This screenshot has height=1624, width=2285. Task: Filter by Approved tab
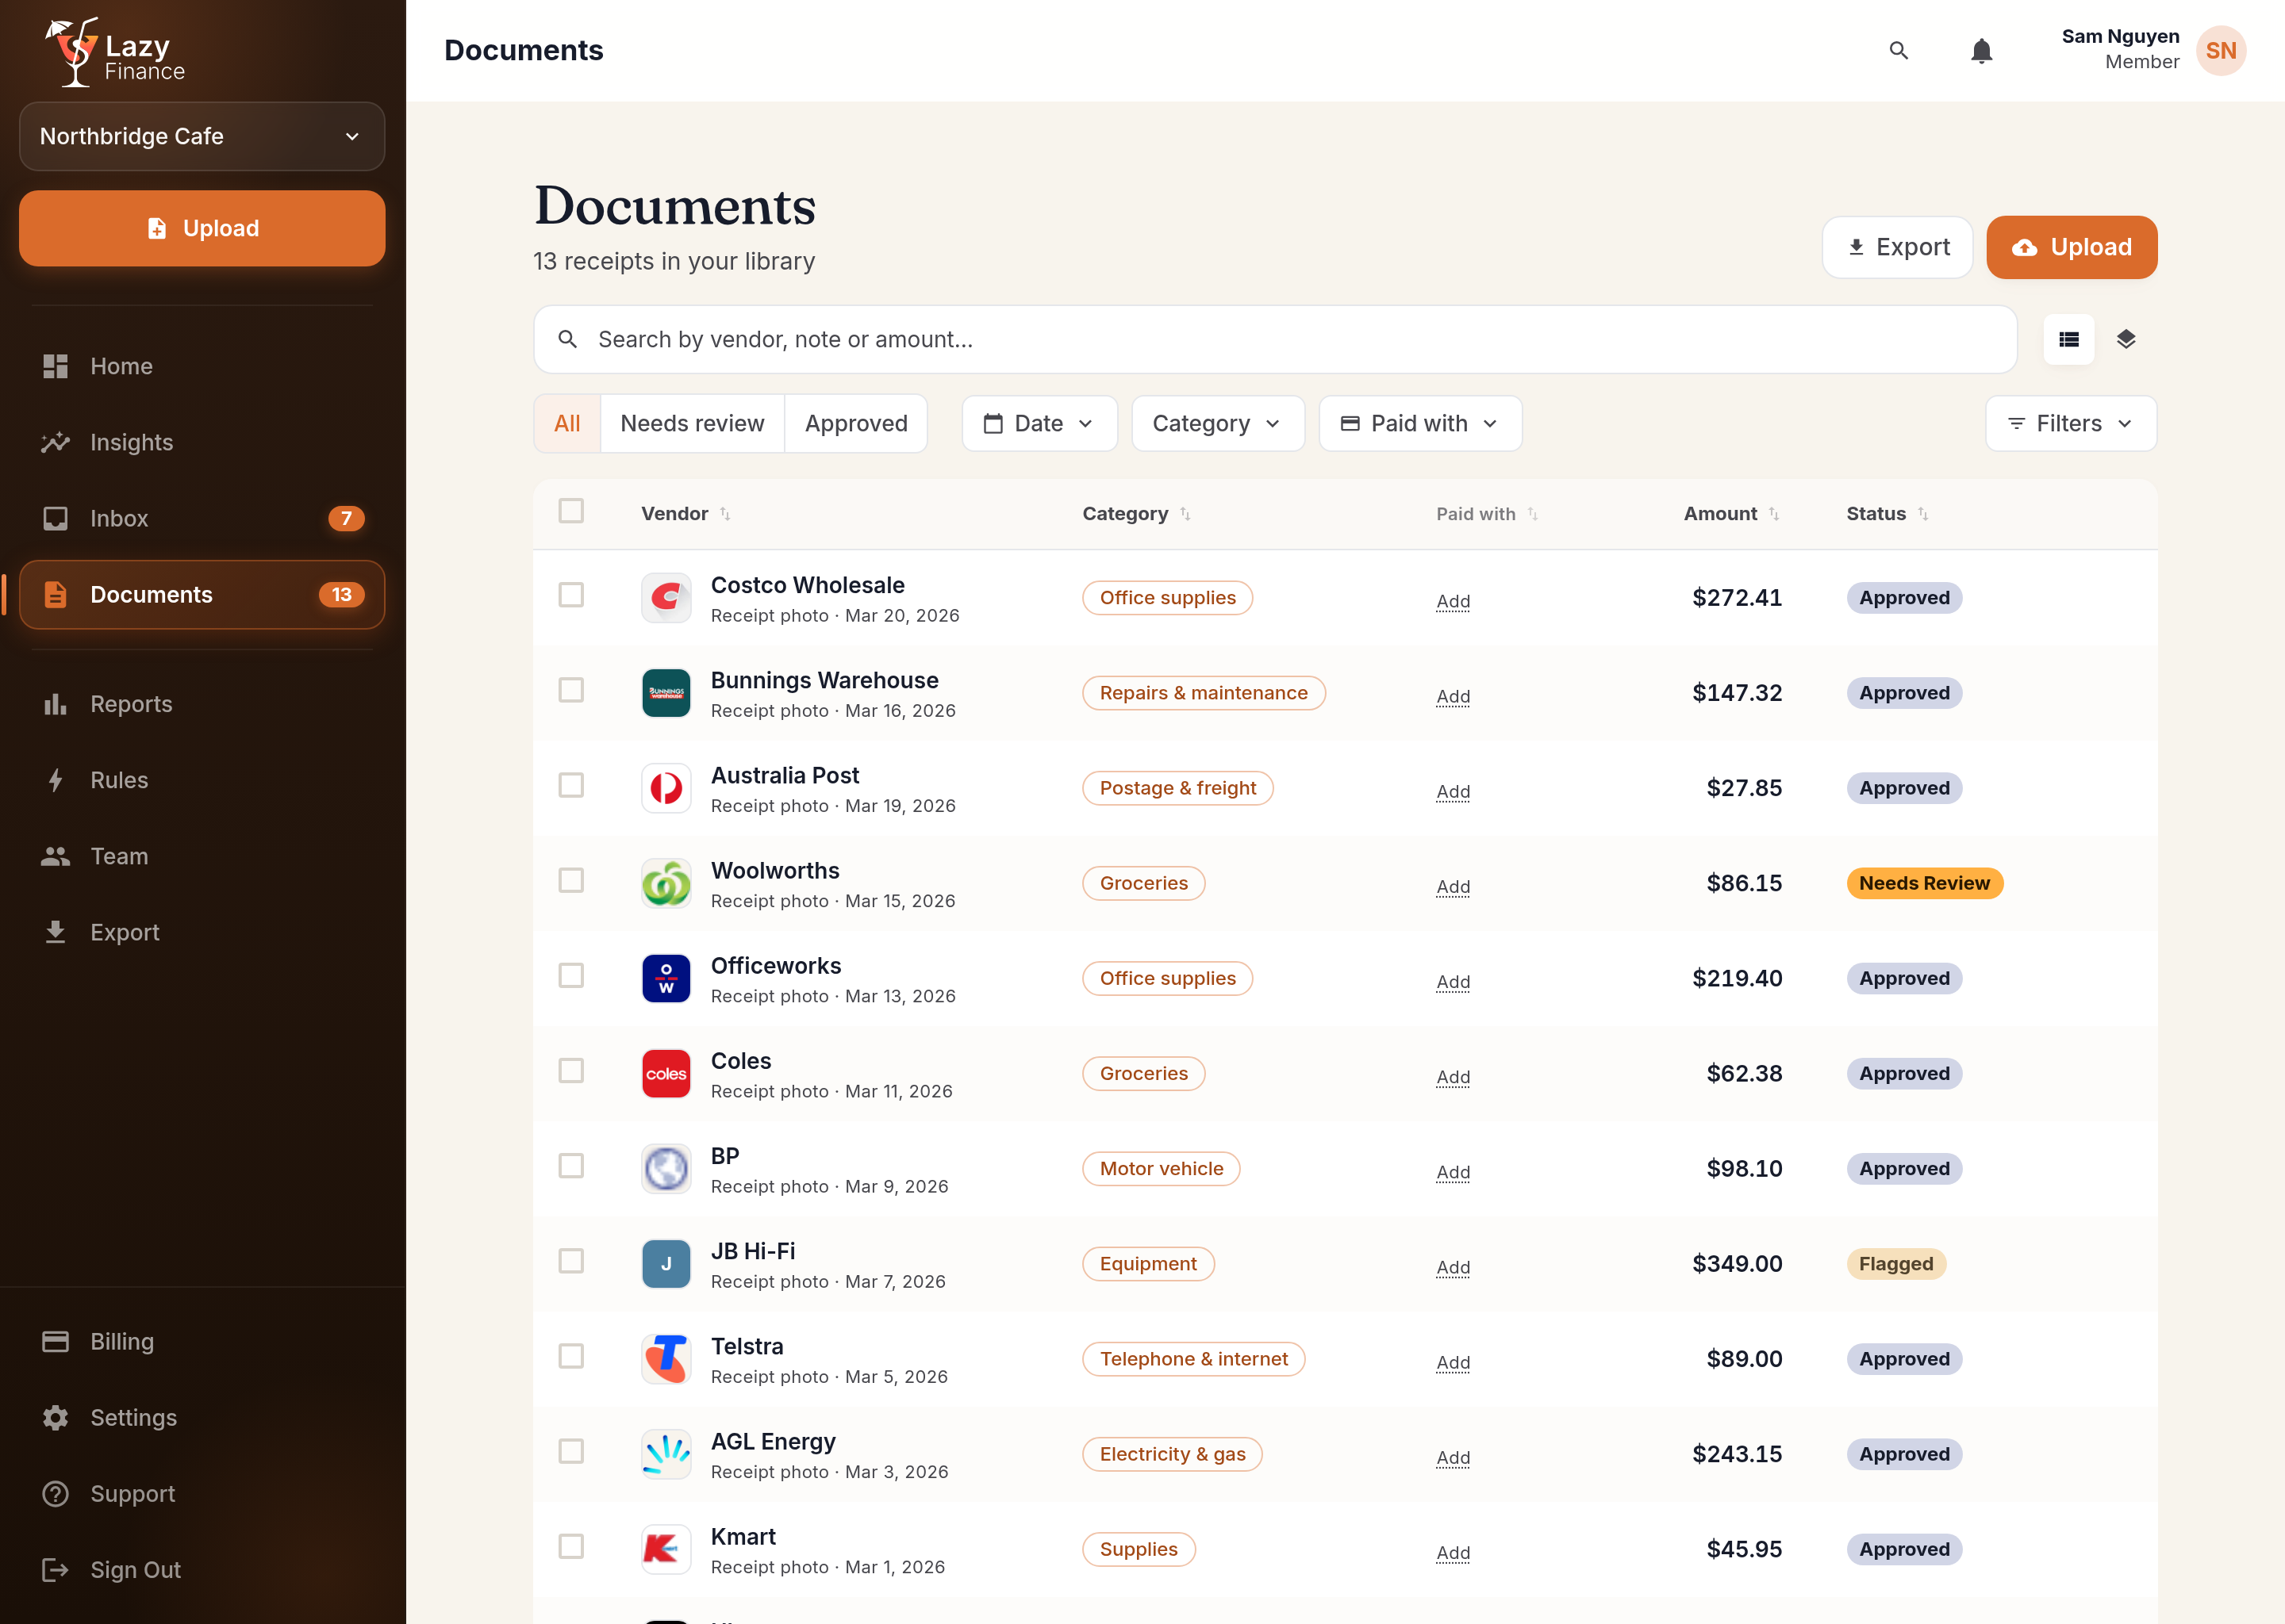click(856, 424)
